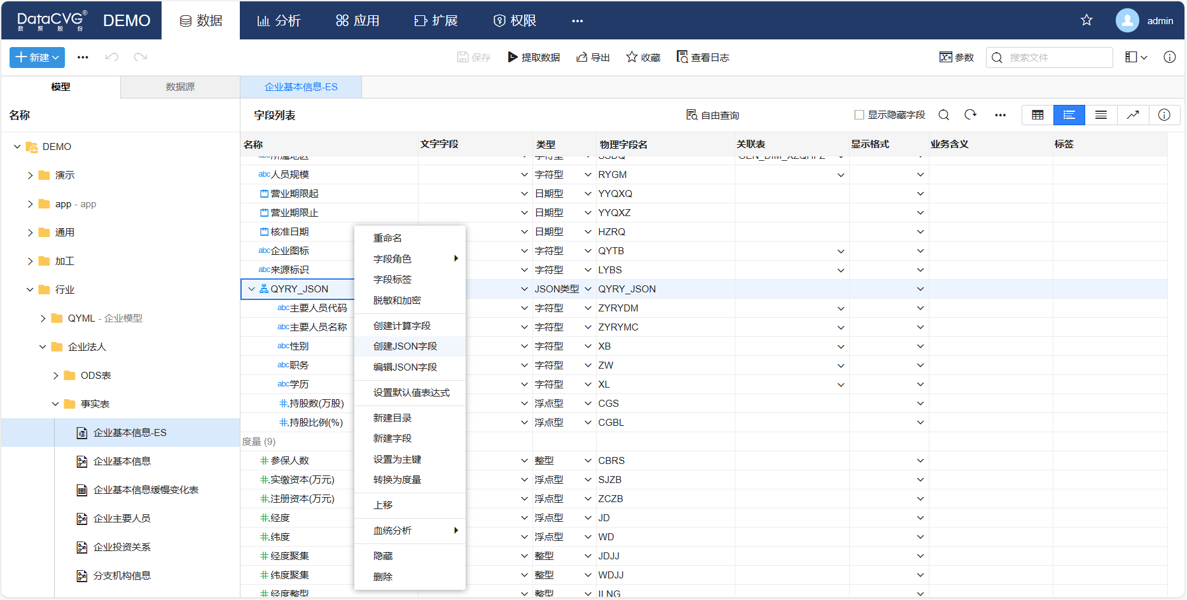Click the 保存 save icon button
This screenshot has height=600, width=1187.
(x=474, y=57)
